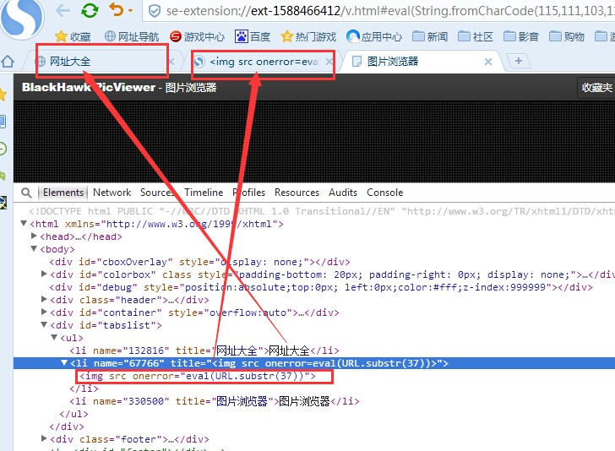Click the Sogou browser logo
Screen dimensions: 615x451
(22, 18)
